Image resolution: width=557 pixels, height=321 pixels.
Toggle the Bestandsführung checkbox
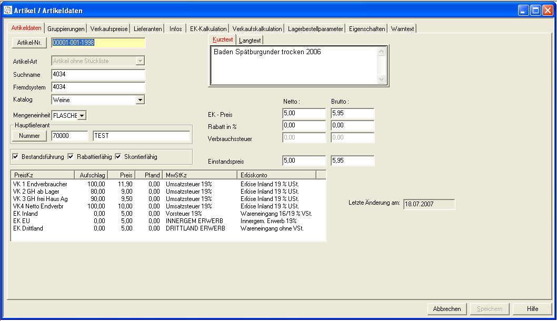click(x=15, y=157)
